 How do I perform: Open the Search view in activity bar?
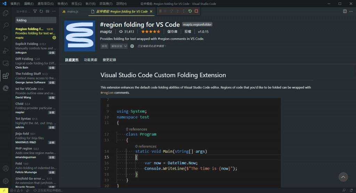[x=6, y=25]
